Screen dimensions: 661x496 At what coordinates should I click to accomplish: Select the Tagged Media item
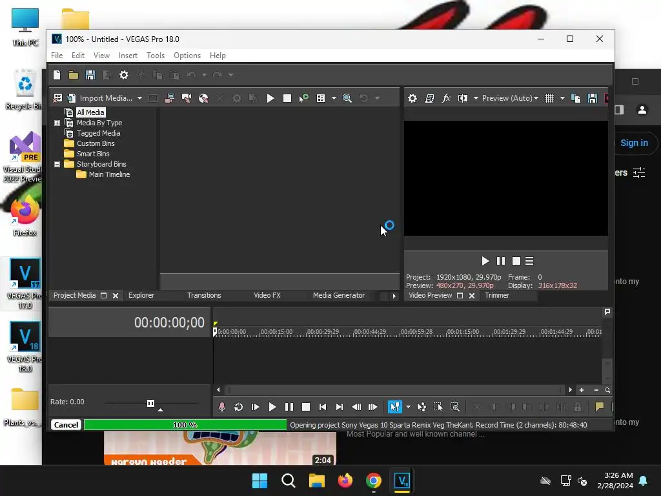pyautogui.click(x=98, y=133)
